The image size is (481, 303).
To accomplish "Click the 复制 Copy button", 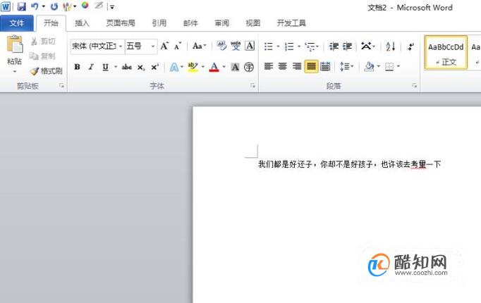I will point(42,56).
